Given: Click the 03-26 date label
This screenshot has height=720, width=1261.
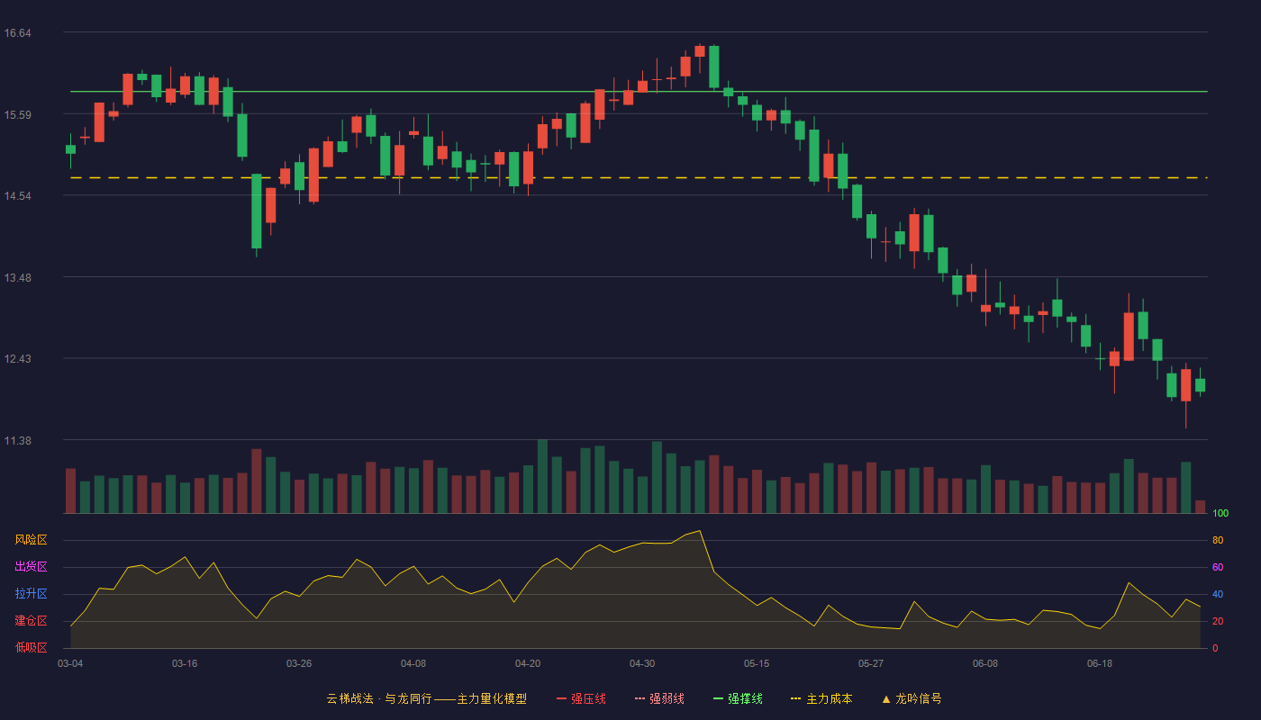Looking at the screenshot, I should pos(299,663).
